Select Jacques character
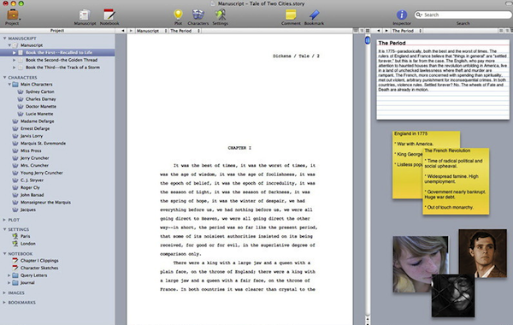Viewport: 513px width, 325px height. click(28, 210)
